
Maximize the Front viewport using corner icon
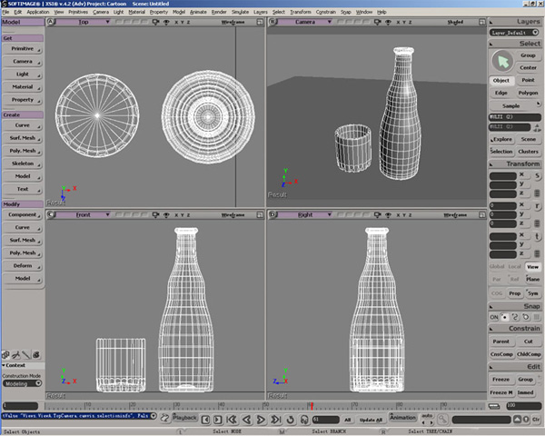click(x=260, y=215)
